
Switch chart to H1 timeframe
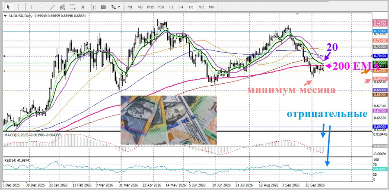pos(171,7)
